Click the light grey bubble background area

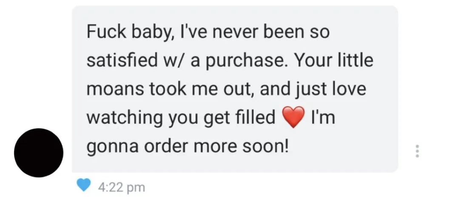click(235, 89)
